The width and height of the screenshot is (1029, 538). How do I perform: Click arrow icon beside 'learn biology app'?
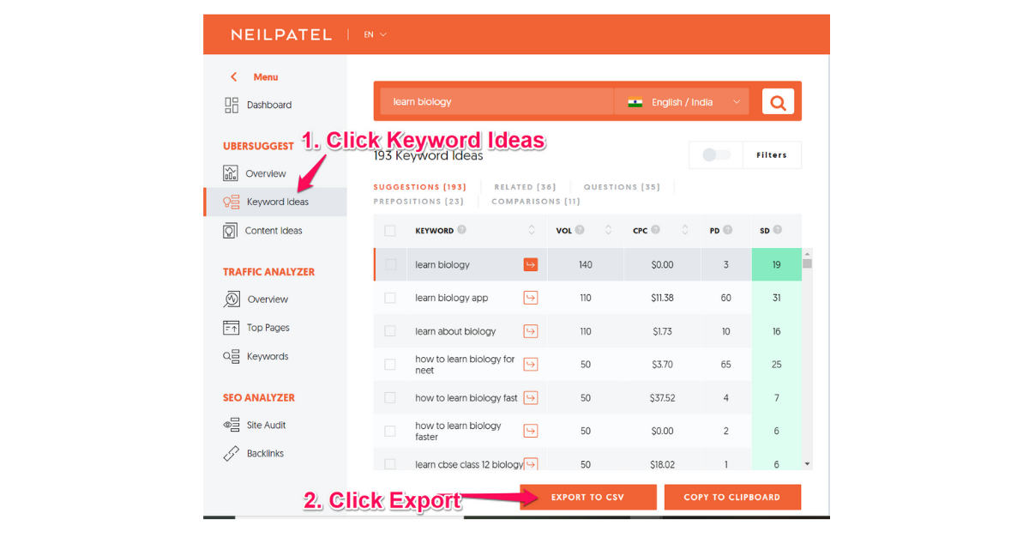[531, 298]
